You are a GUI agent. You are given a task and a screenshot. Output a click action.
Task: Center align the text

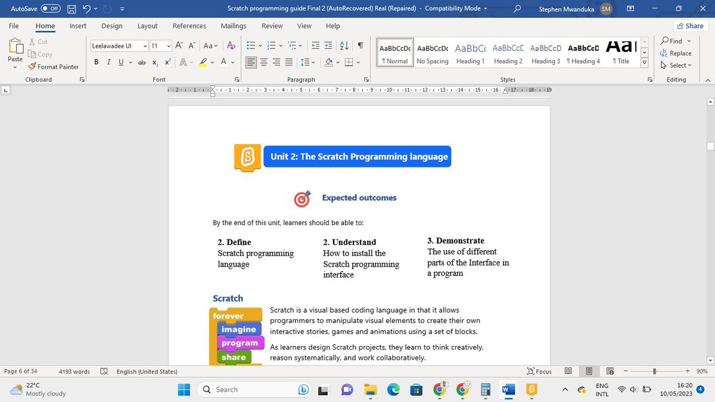[264, 63]
